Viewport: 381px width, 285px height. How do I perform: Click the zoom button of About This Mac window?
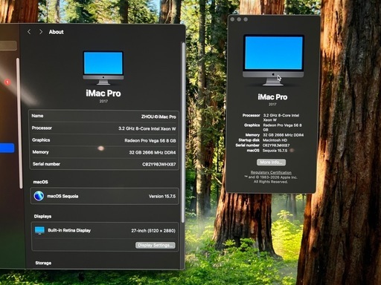pyautogui.click(x=246, y=19)
